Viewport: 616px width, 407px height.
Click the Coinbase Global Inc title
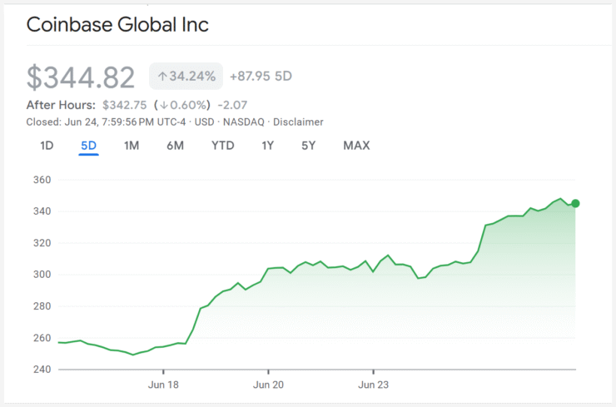tap(117, 25)
